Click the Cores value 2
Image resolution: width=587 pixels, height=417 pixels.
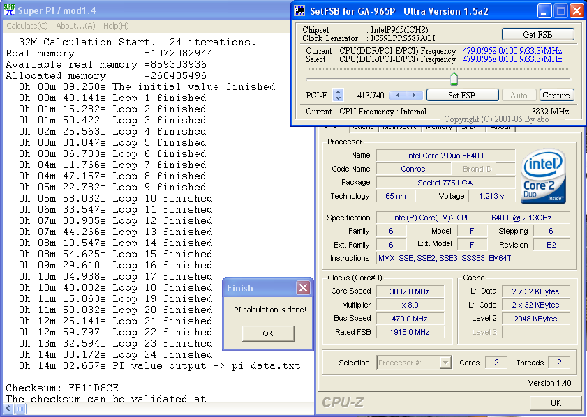496,363
